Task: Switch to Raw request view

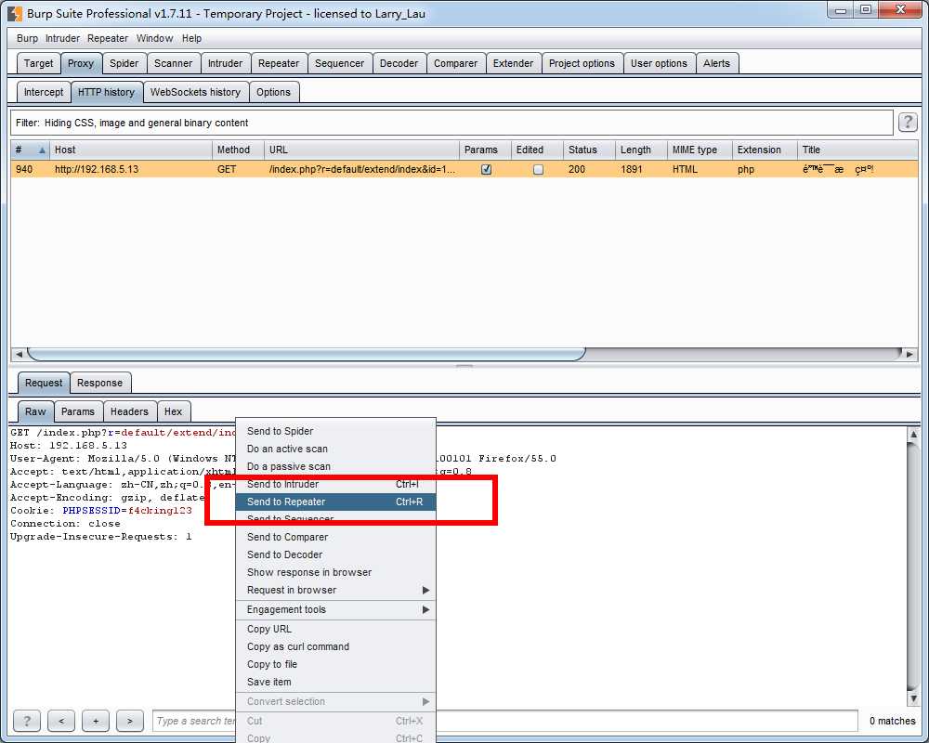Action: 35,411
